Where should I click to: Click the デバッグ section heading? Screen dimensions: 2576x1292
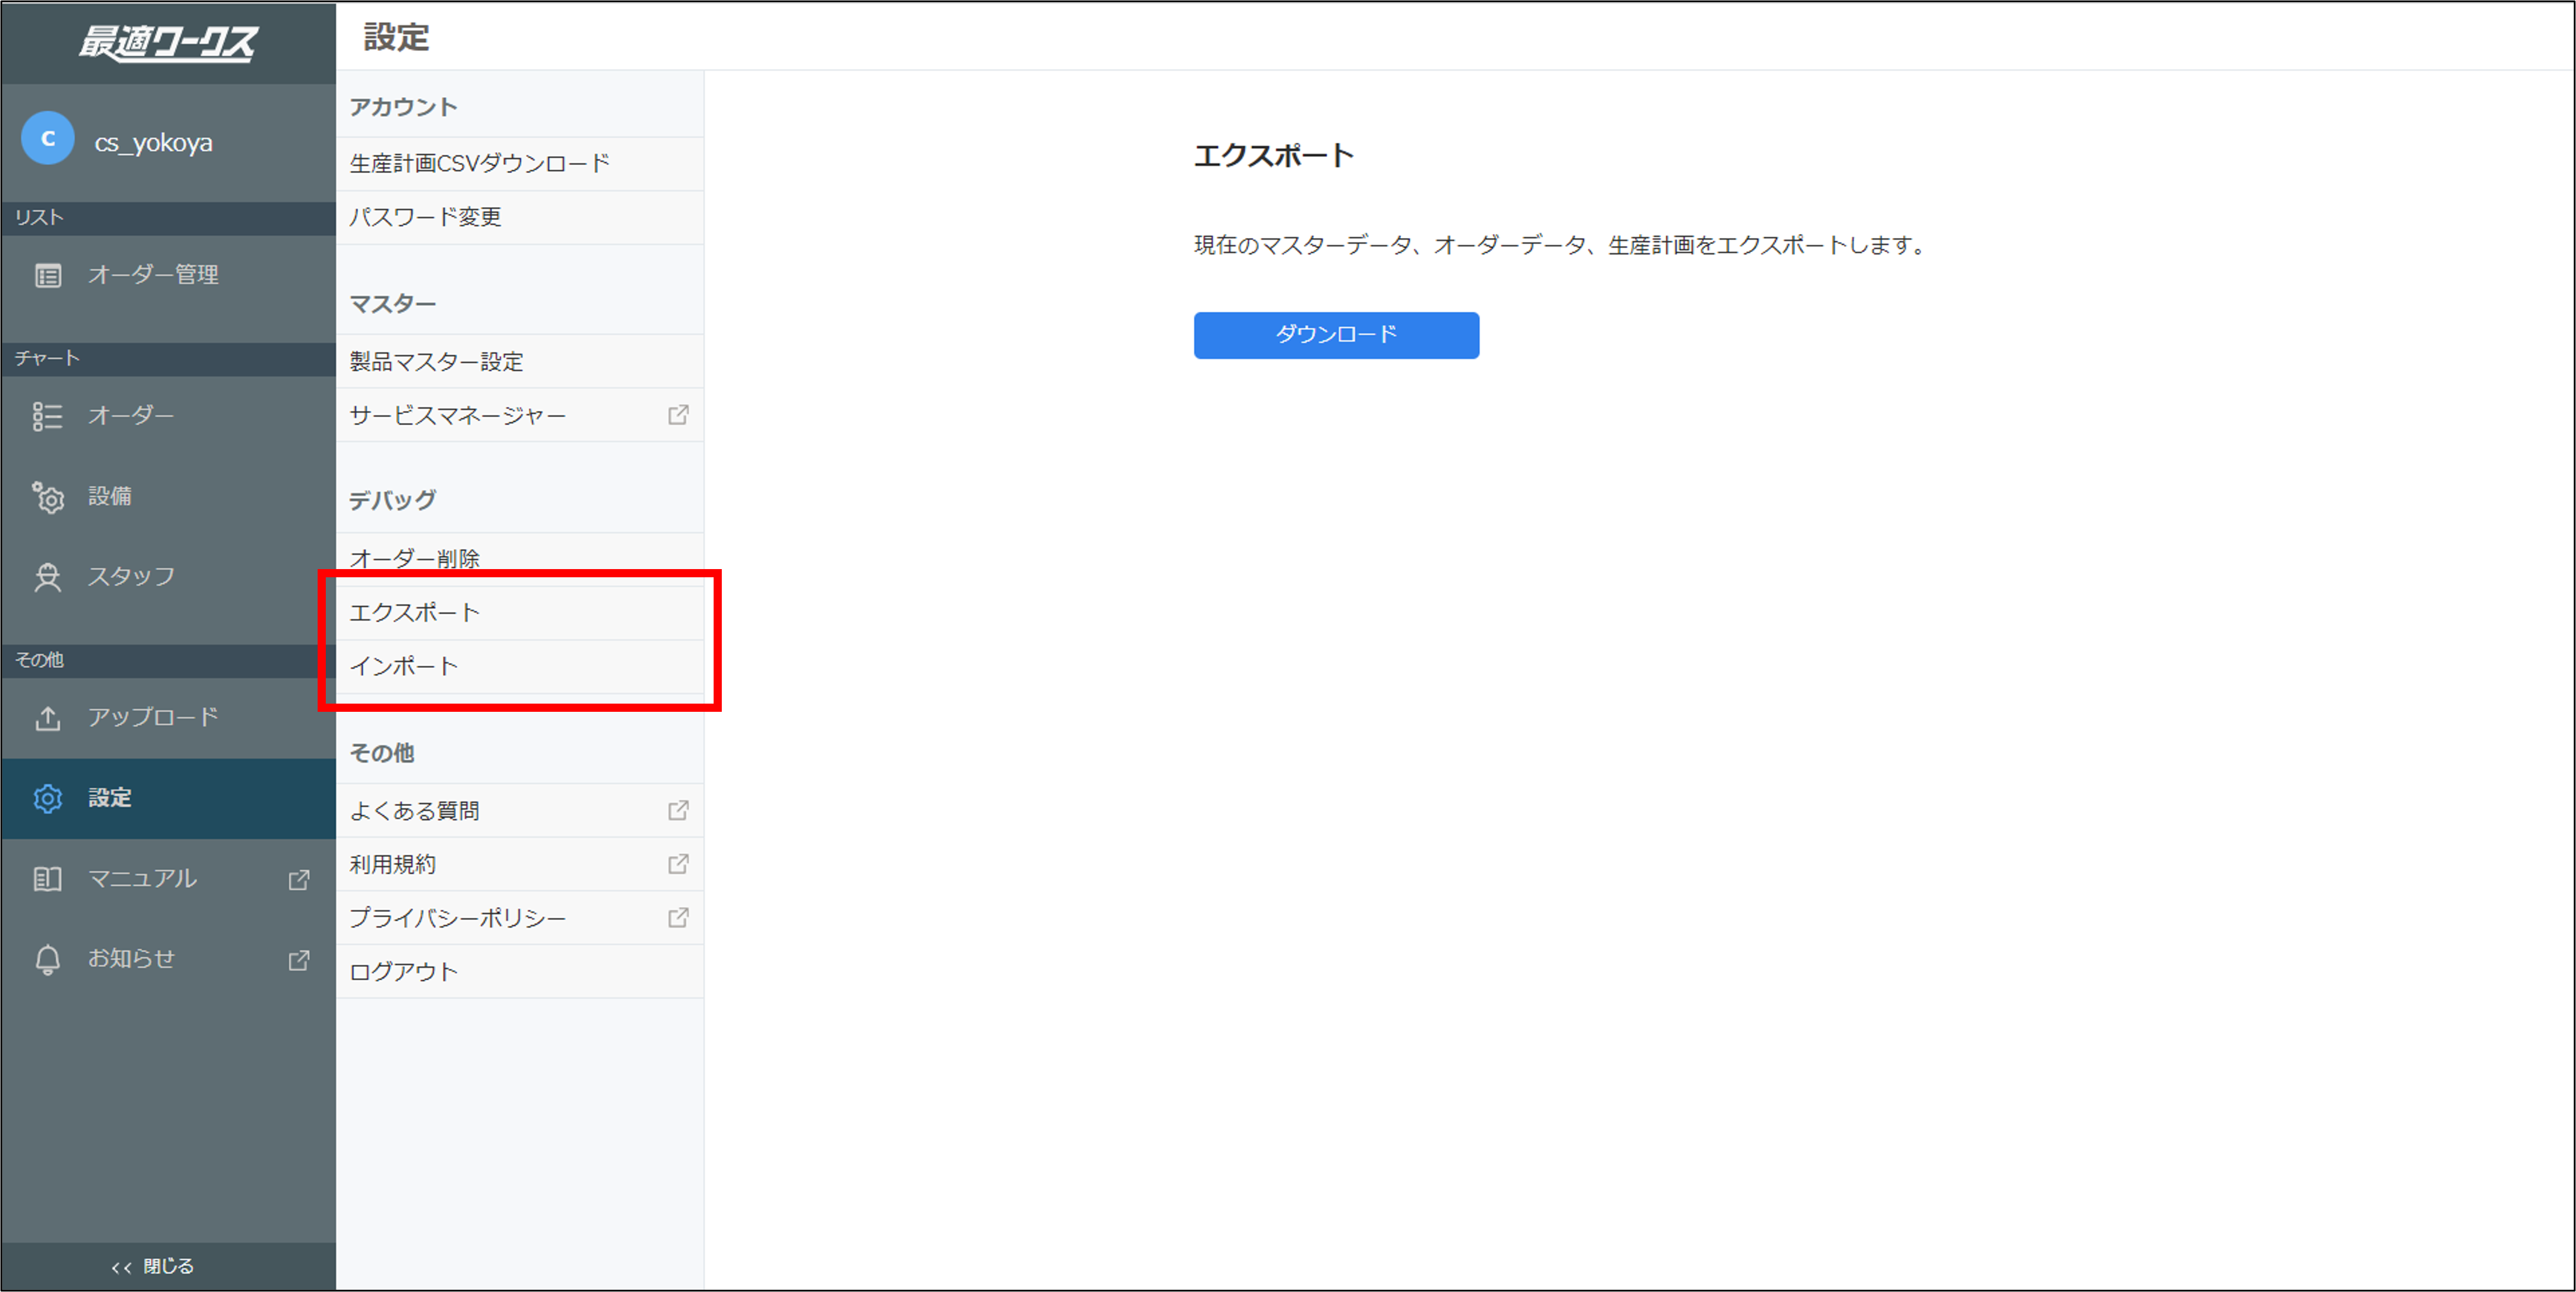pyautogui.click(x=392, y=500)
